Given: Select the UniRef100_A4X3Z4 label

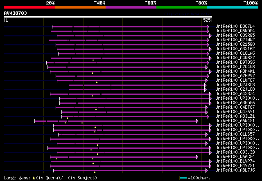Looking at the screenshot, I should tap(235, 94).
